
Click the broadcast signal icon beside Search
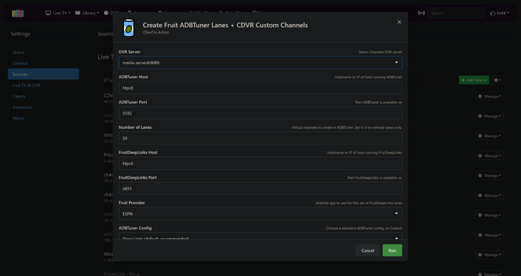click(421, 13)
